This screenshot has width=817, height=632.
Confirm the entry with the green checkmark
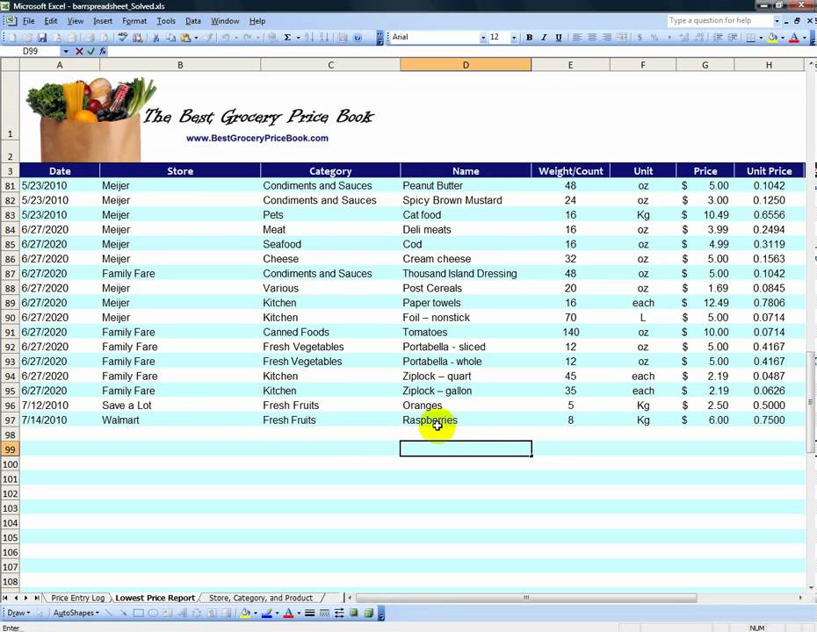90,51
